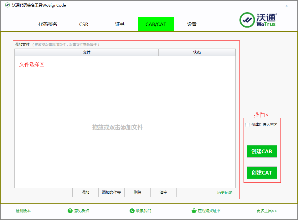Click the app icon in title bar
This screenshot has height=220, width=298.
click(x=7, y=5)
